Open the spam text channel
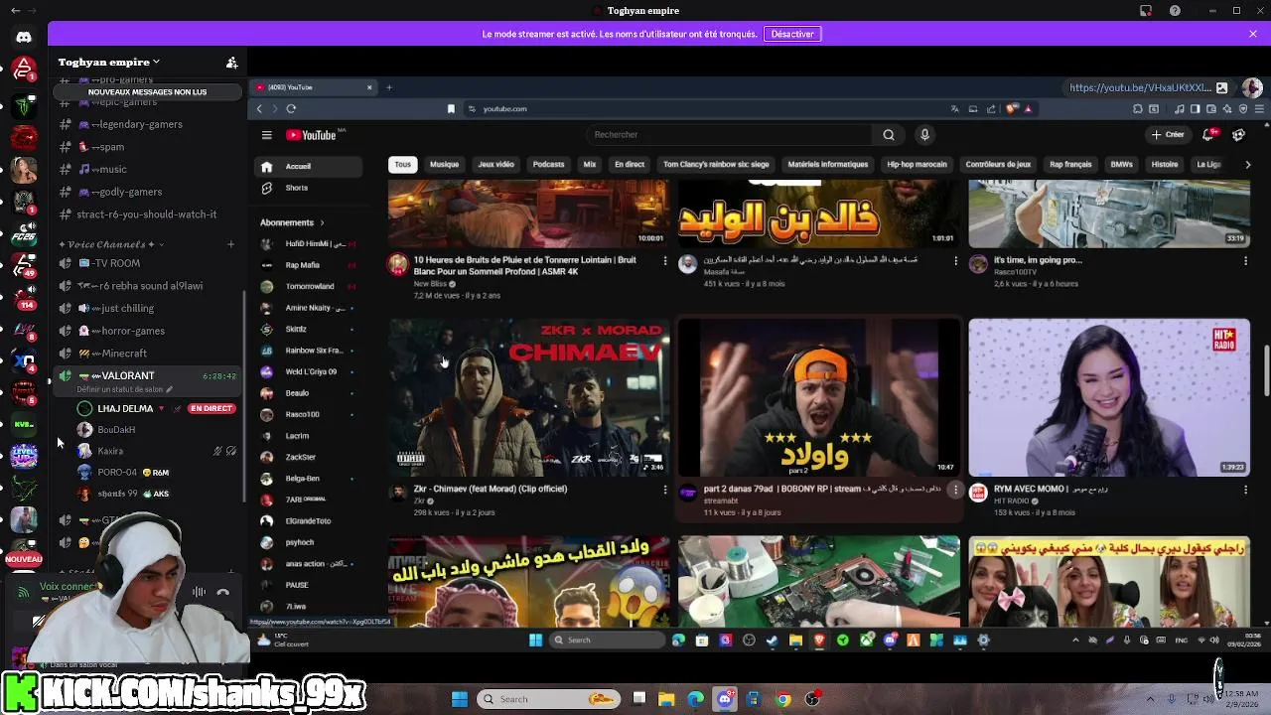The width and height of the screenshot is (1271, 715). tap(146, 147)
